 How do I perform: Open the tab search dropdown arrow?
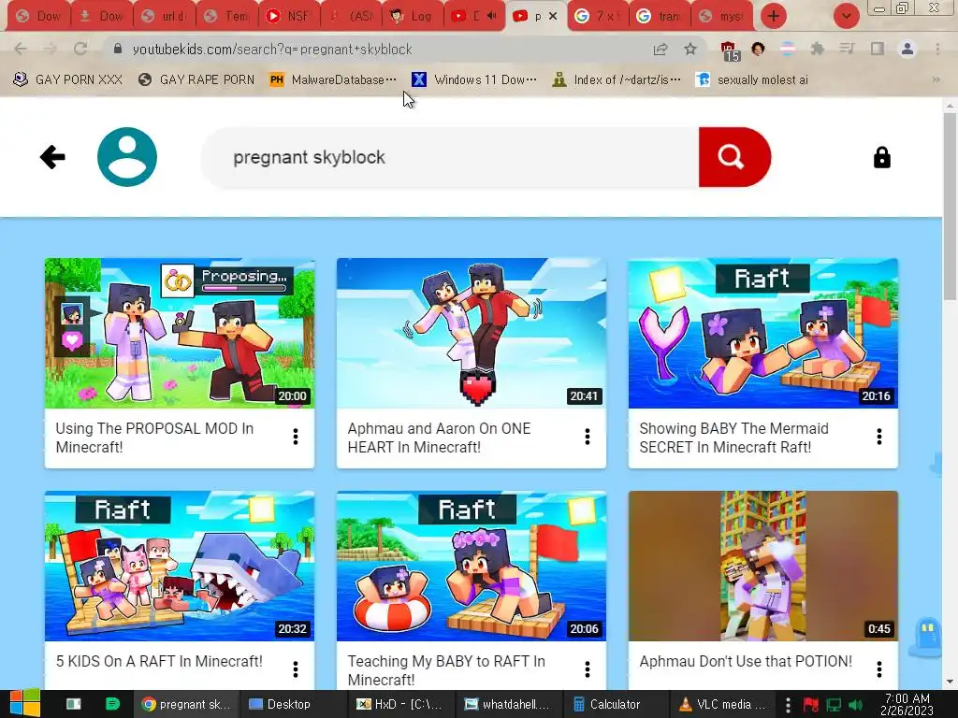point(846,16)
